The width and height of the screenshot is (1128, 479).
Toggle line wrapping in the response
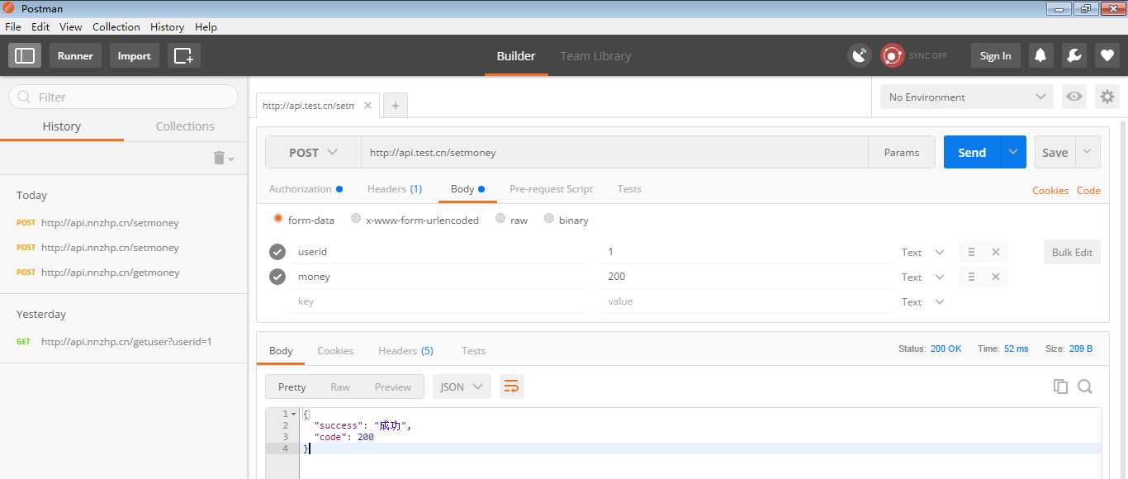coord(511,387)
